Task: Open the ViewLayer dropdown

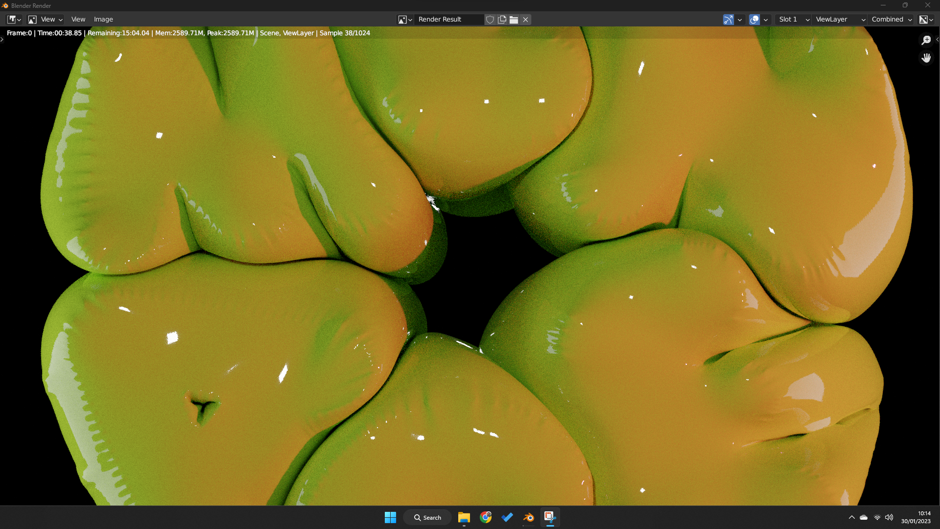Action: [837, 20]
